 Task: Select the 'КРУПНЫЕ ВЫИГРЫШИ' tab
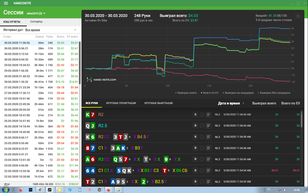[x=158, y=103]
